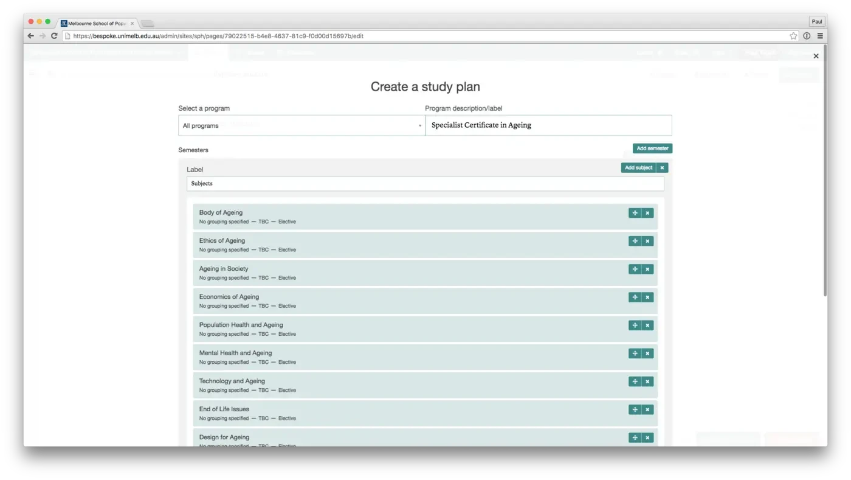Select the Body of Ageing subject row

[425, 217]
